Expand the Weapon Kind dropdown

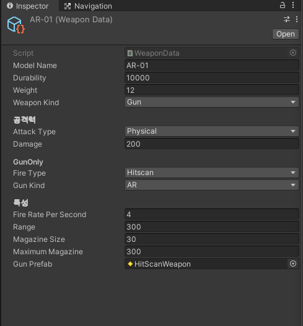pos(212,102)
